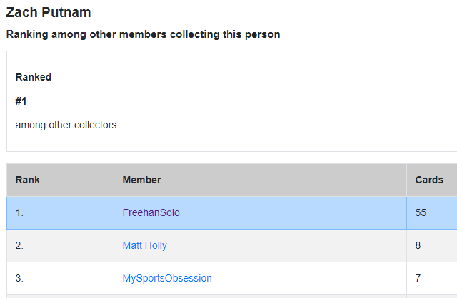Click the Member column header

pyautogui.click(x=260, y=180)
